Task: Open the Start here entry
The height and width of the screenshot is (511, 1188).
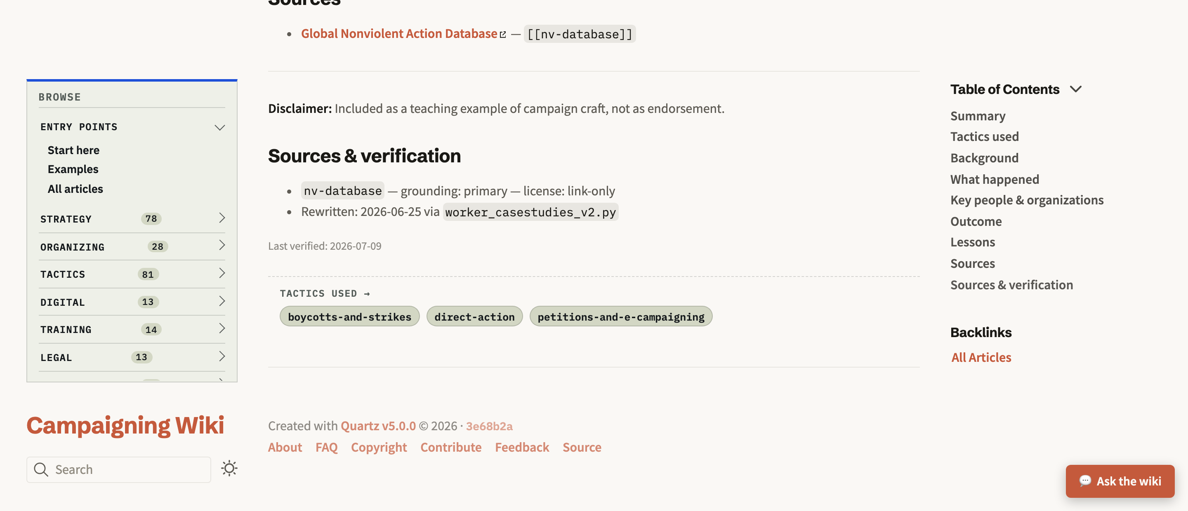Action: point(73,150)
